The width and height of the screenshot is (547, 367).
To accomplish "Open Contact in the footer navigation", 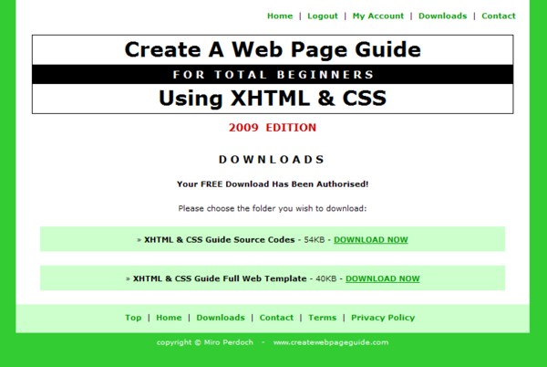I will coord(276,318).
